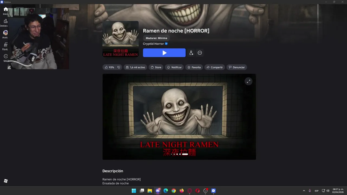Switch the ESP input language indicator
This screenshot has height=195, width=347.
coord(317,191)
